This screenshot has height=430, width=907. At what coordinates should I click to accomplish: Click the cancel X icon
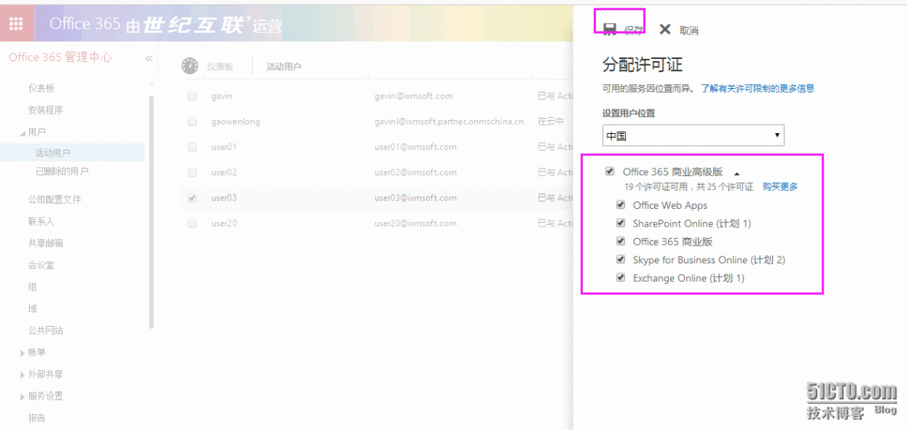pos(665,30)
